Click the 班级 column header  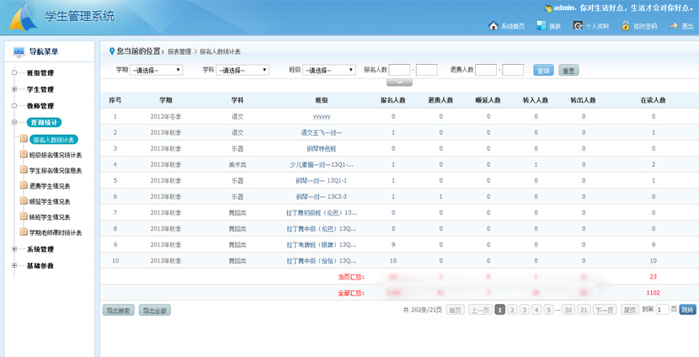click(x=322, y=100)
